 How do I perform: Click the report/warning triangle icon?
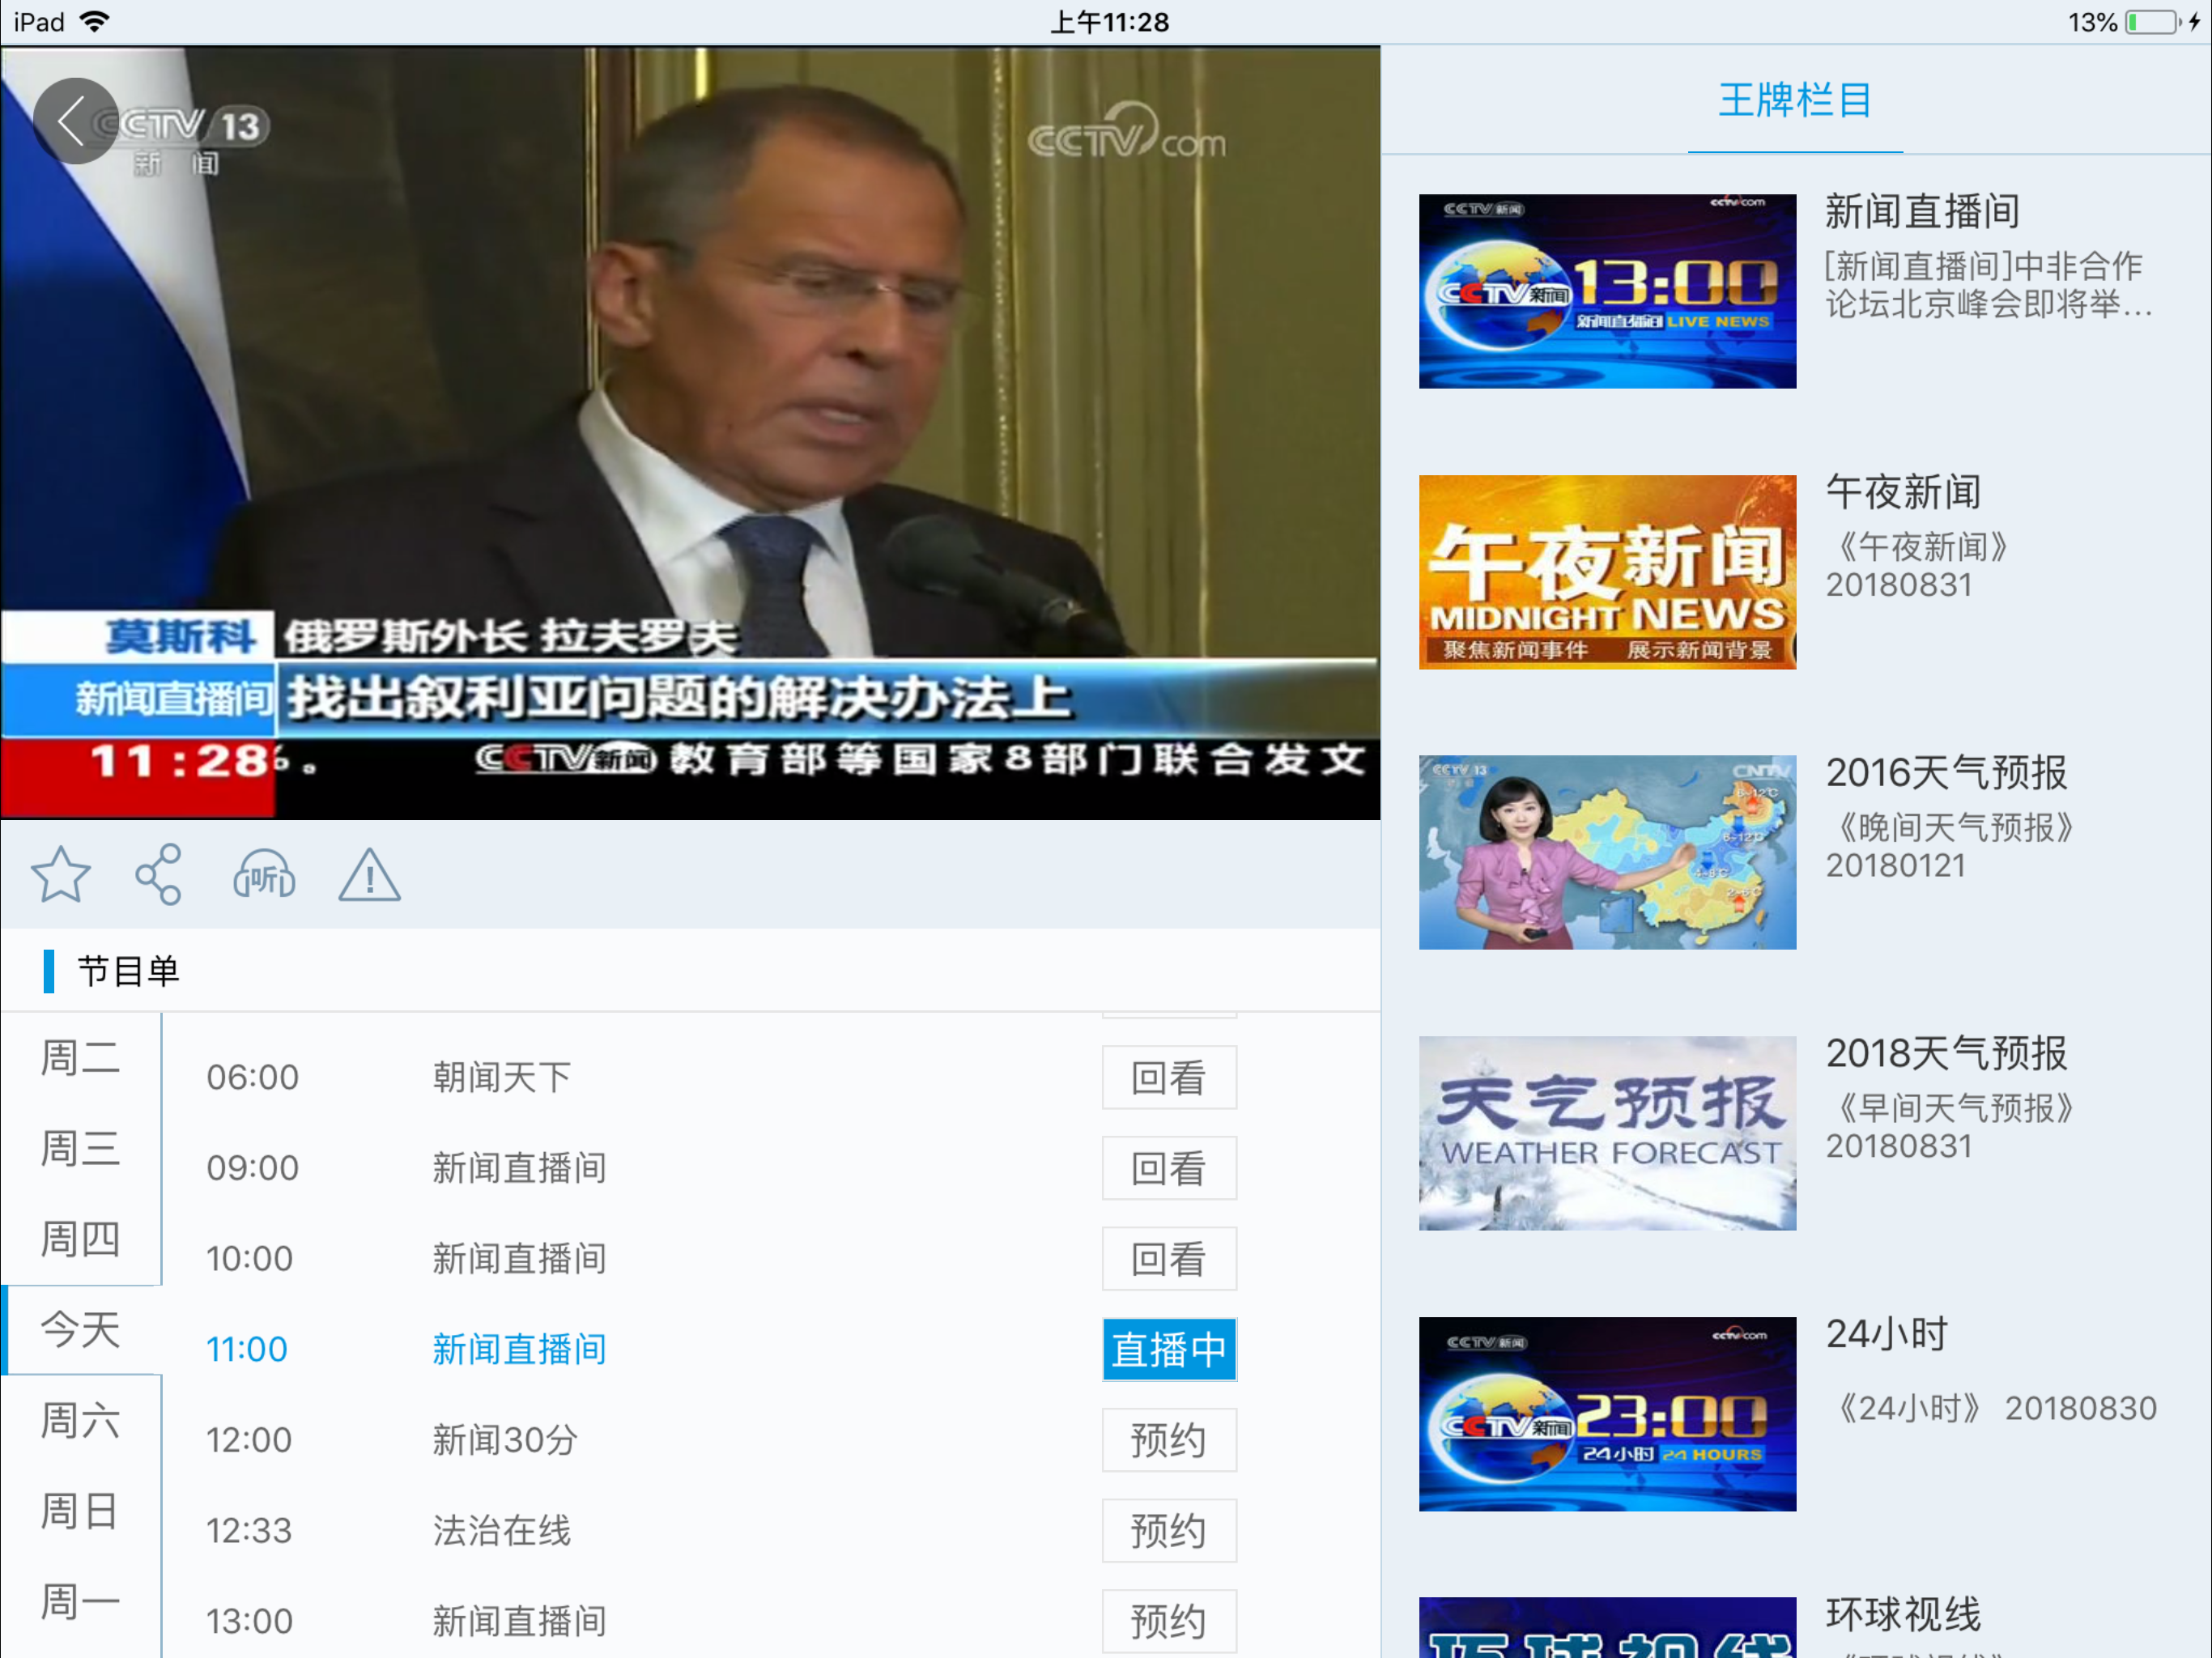(x=368, y=874)
